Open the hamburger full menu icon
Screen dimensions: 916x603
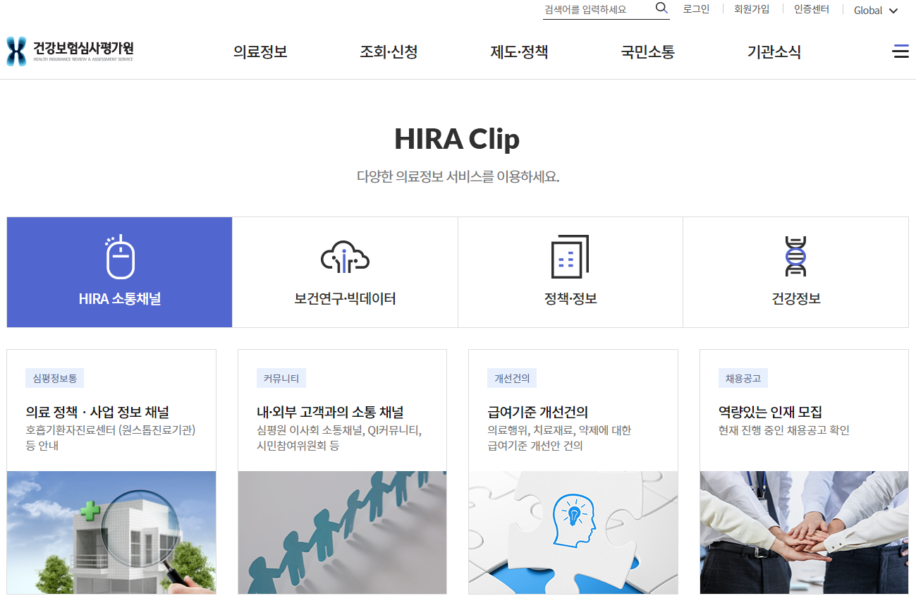(900, 51)
